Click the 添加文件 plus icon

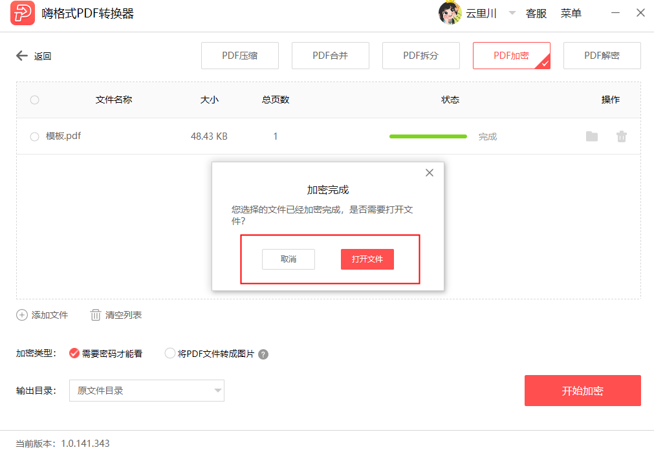(21, 315)
